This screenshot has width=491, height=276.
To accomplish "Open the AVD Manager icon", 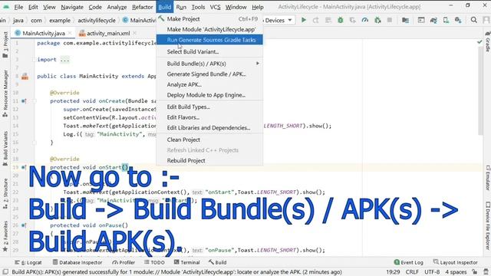I will point(446,20).
